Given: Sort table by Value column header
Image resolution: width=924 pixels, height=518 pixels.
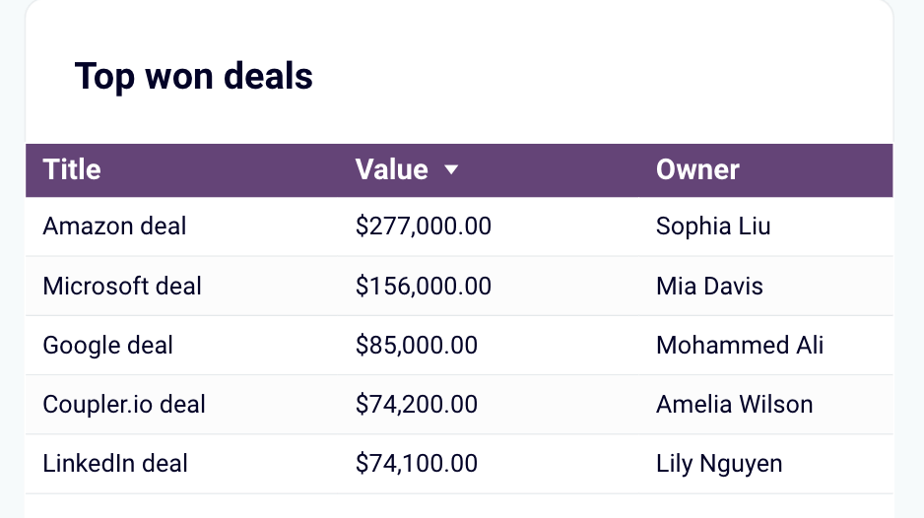Looking at the screenshot, I should pos(392,169).
